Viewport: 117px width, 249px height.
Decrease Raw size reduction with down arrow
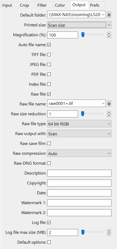coord(109,116)
